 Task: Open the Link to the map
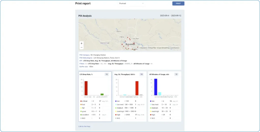pos(84,126)
